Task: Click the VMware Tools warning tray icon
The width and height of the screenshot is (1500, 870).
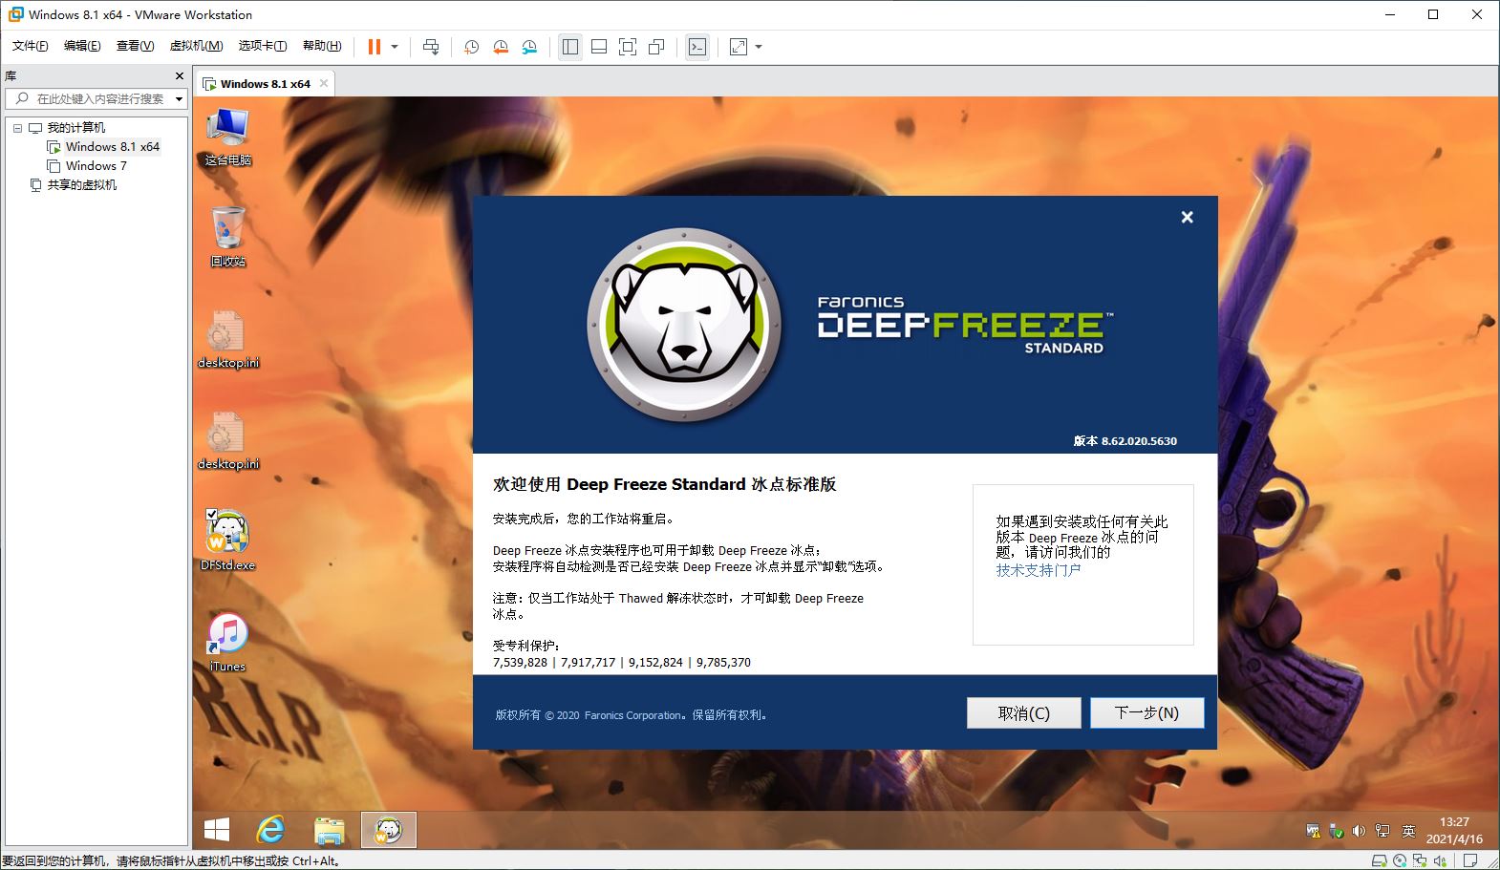Action: pos(1314,832)
